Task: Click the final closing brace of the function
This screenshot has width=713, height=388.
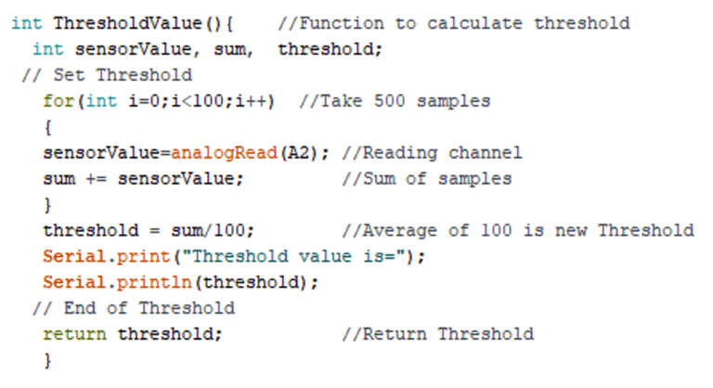Action: click(x=47, y=360)
